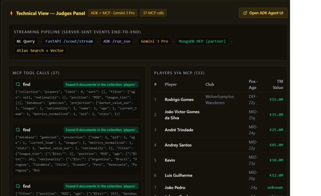Click the €12.0M market value

[x=276, y=175]
